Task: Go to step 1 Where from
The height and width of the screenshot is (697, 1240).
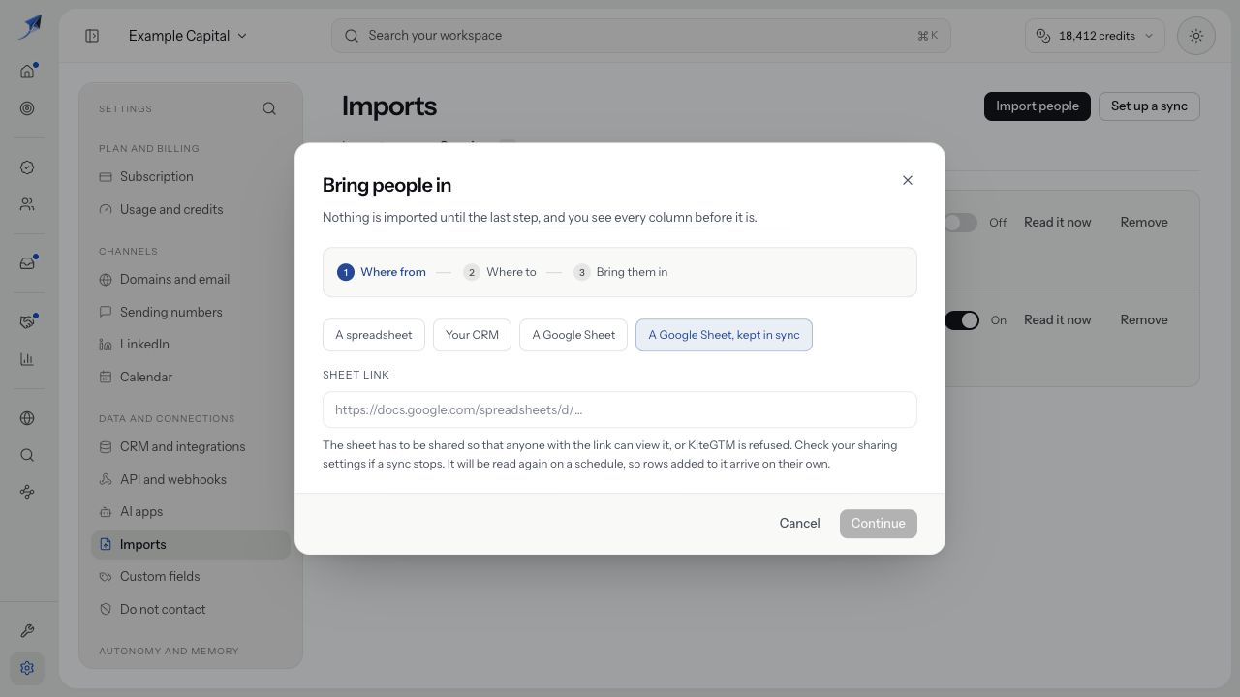Action: click(x=382, y=272)
